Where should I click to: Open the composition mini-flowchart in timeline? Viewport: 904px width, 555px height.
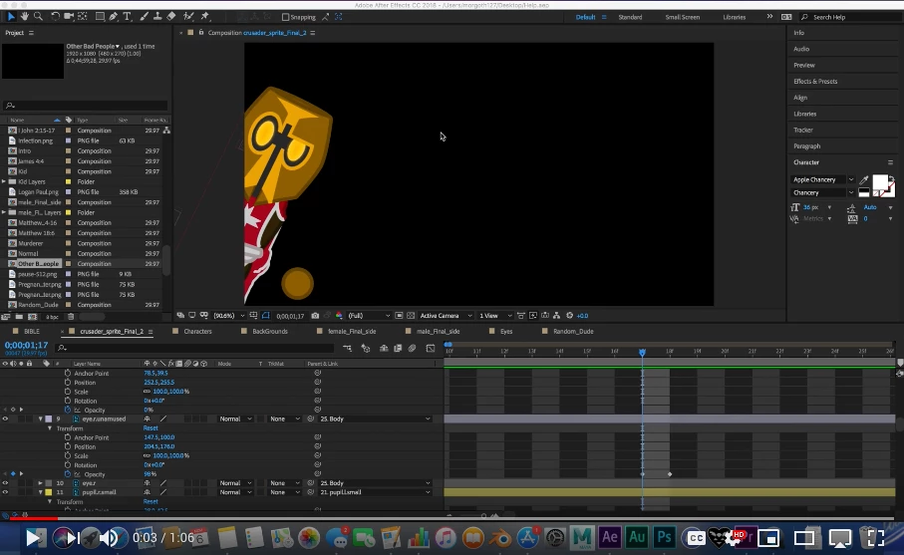tap(347, 348)
